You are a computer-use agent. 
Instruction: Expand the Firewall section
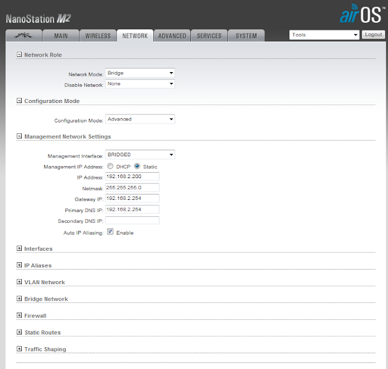coord(19,315)
